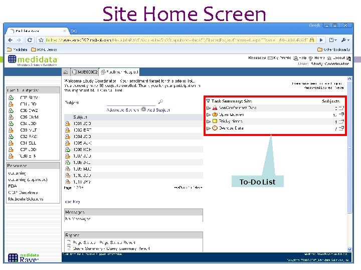Open the RAVE Demos bookmarks folder
The image size is (361, 270).
pos(44,49)
